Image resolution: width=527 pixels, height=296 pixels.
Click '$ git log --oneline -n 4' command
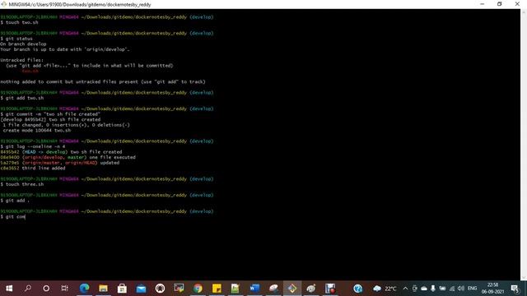point(33,146)
